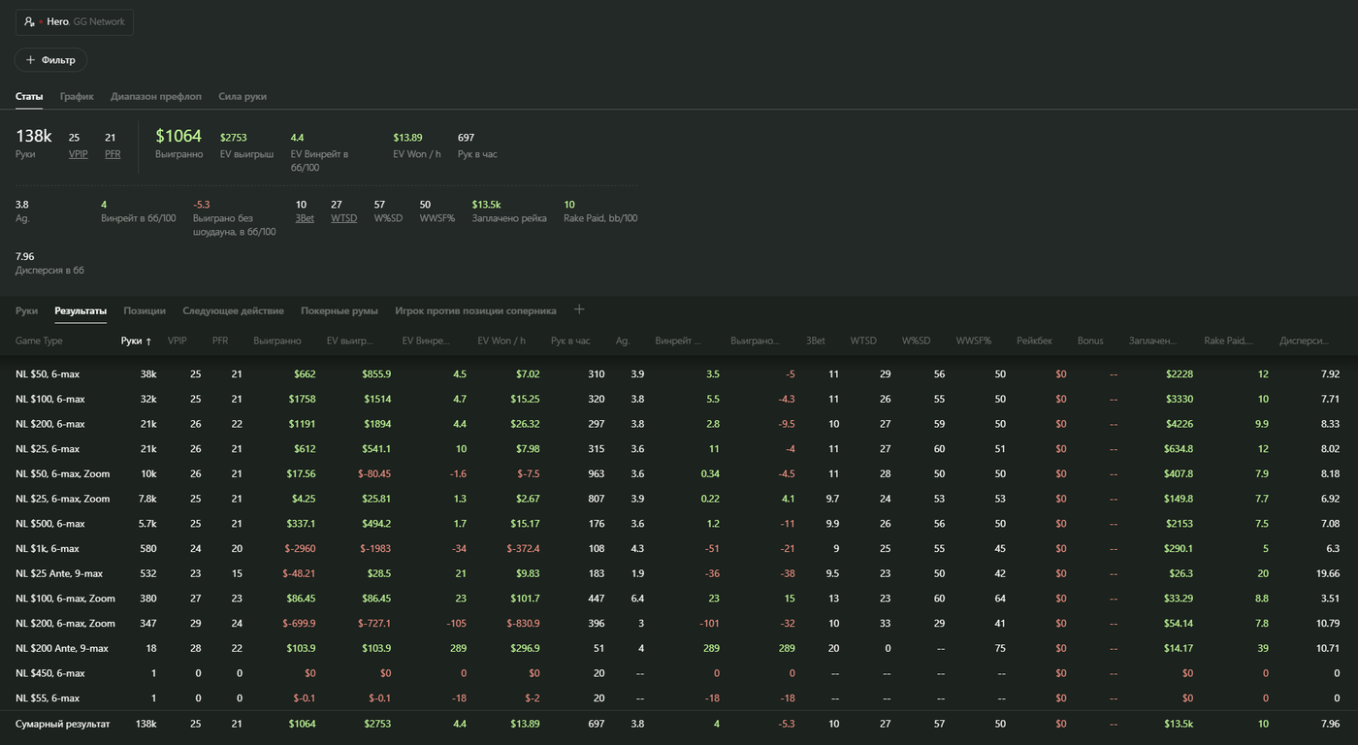The width and height of the screenshot is (1358, 745).
Task: Open the Диапазон префлоп tab
Action: tap(156, 96)
